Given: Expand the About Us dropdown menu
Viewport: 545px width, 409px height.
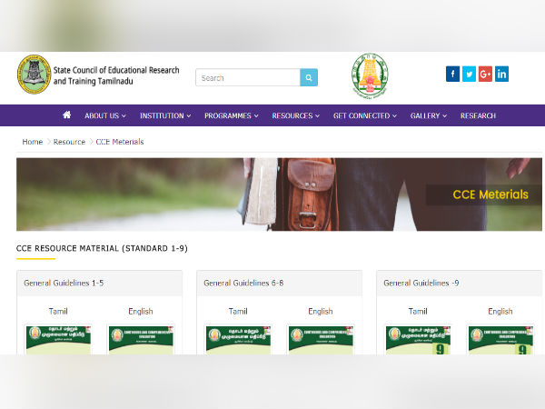Looking at the screenshot, I should pos(104,116).
